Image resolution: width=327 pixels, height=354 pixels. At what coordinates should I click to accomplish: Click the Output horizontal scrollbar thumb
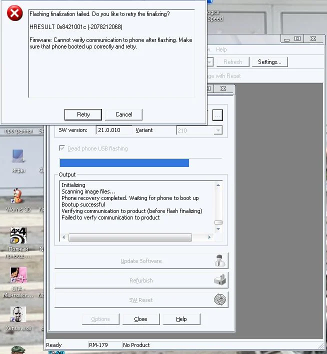[x=130, y=237]
